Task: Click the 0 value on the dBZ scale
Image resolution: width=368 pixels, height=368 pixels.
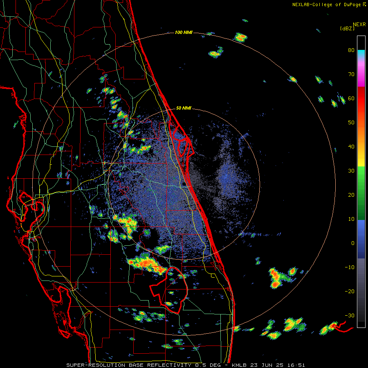Action: [x=353, y=243]
